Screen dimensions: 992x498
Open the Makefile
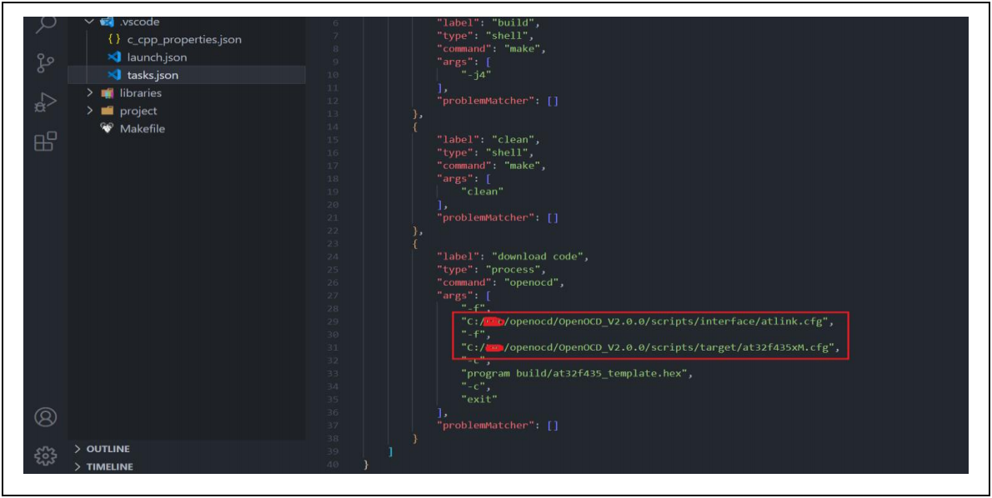[x=143, y=128]
